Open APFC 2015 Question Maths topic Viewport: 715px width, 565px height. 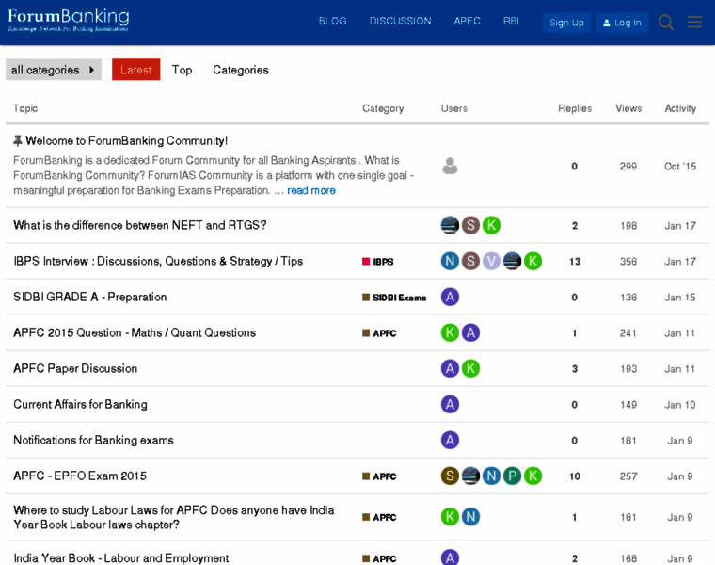[x=135, y=332]
